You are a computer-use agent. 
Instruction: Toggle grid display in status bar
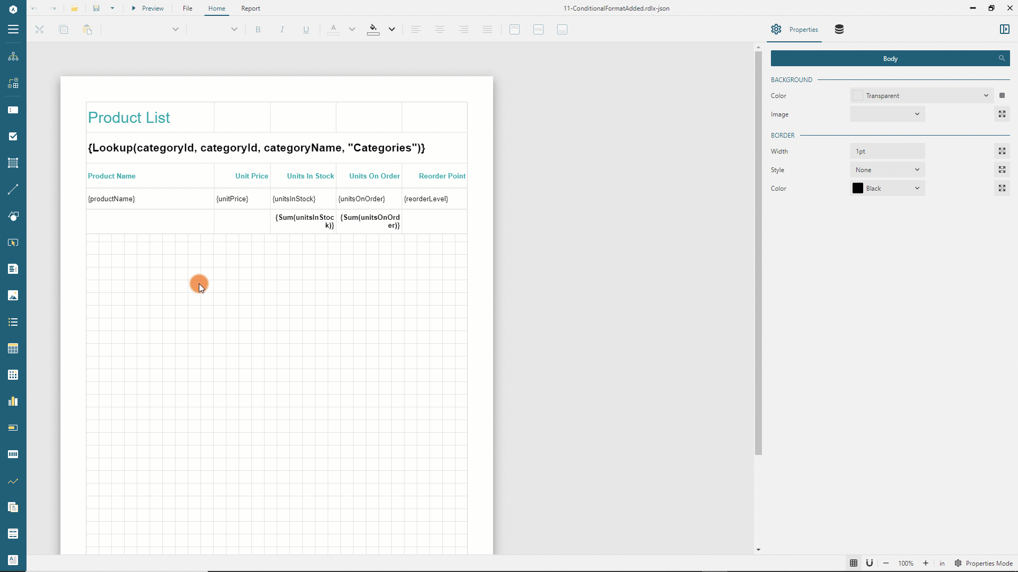[x=854, y=563]
